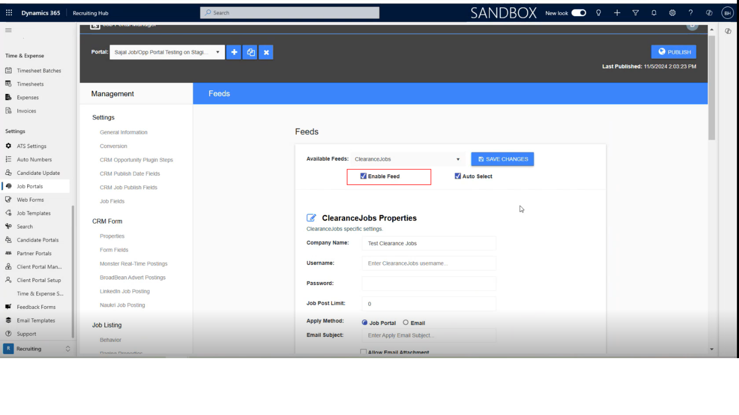Open the Portal selection dropdown
This screenshot has width=739, height=415.
tap(167, 52)
